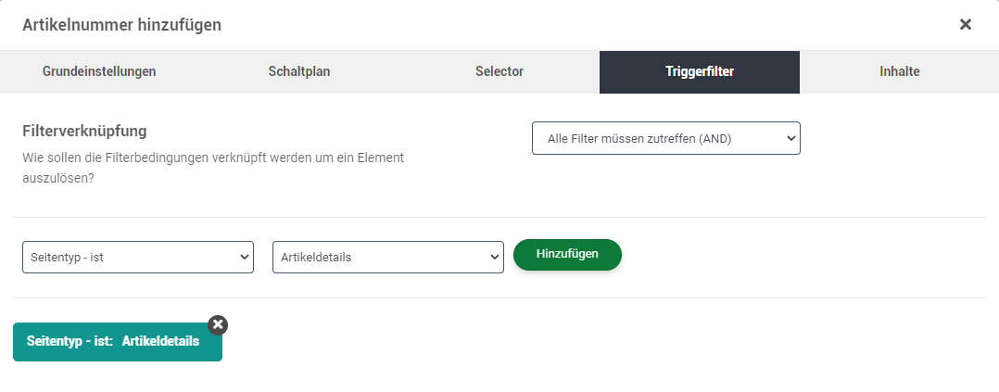Show the Inhalte tab
This screenshot has height=392, width=999.
[x=900, y=71]
